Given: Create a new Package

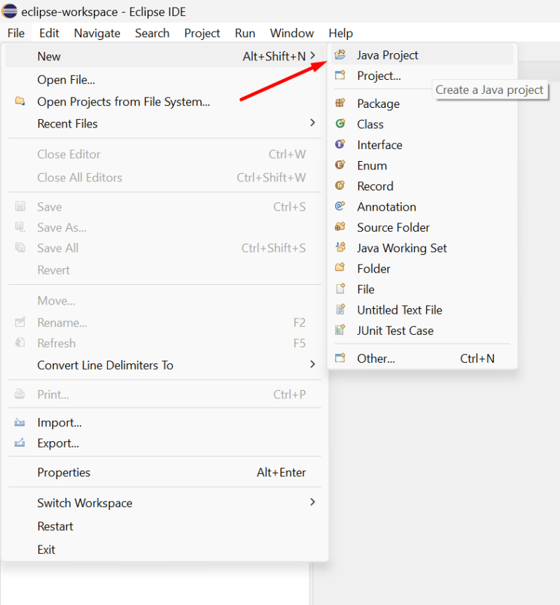Looking at the screenshot, I should (421, 104).
